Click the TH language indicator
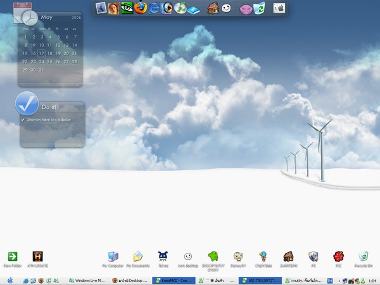The height and width of the screenshot is (285, 380). click(x=329, y=281)
